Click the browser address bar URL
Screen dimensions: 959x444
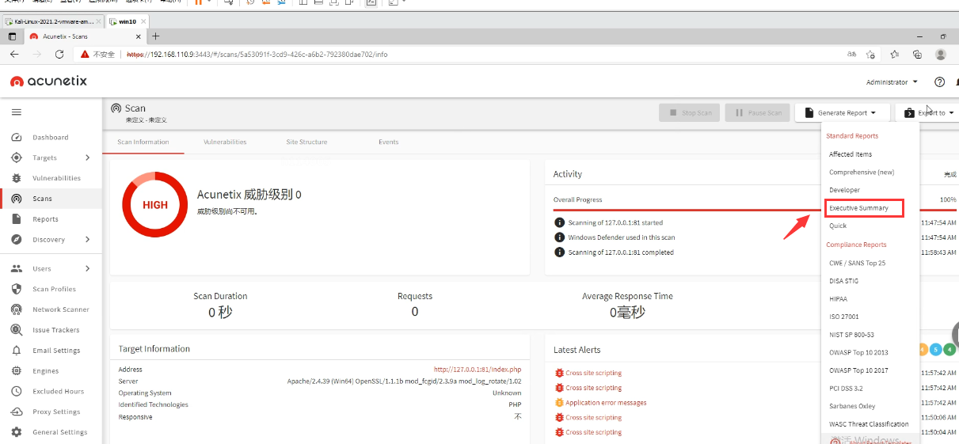click(257, 55)
